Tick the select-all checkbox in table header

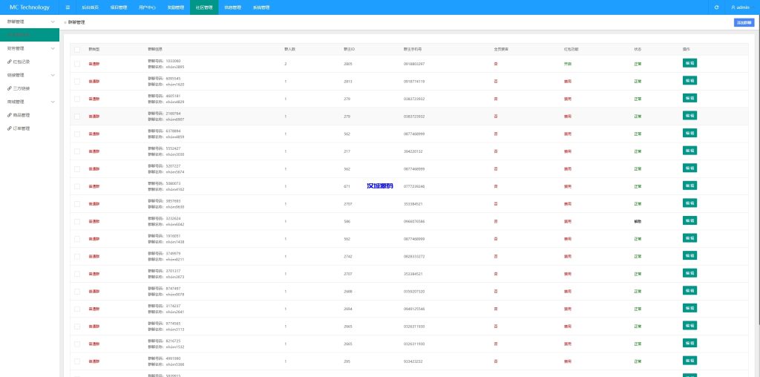click(x=77, y=49)
